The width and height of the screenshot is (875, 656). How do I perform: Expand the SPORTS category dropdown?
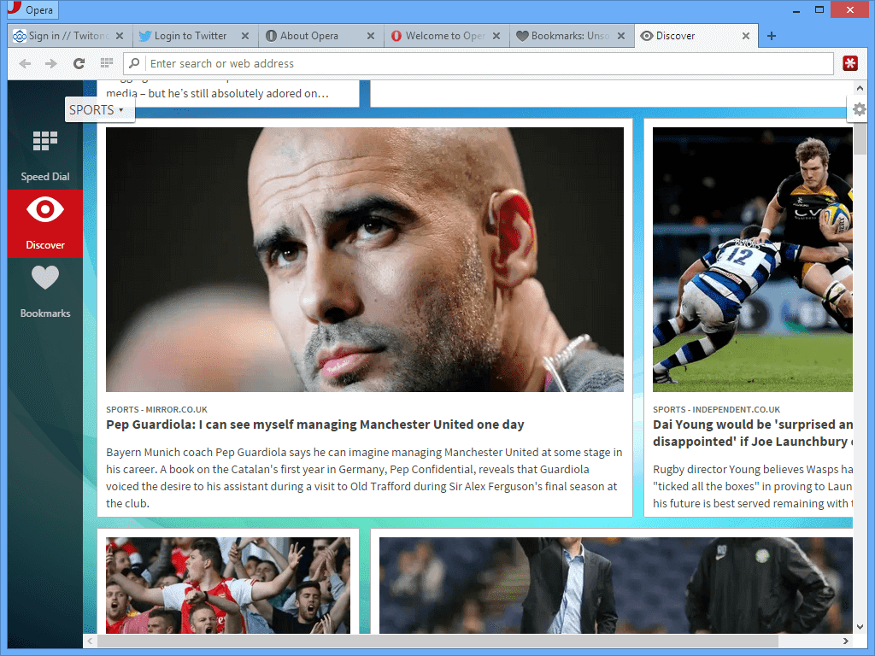[x=99, y=110]
